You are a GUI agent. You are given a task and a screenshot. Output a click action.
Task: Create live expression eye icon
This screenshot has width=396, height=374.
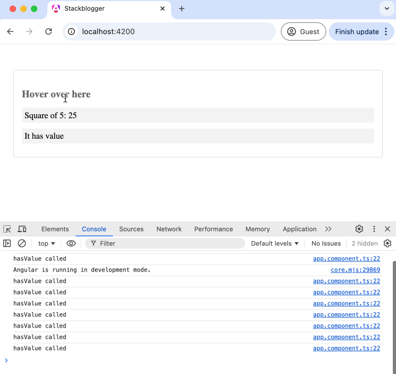pyautogui.click(x=71, y=243)
